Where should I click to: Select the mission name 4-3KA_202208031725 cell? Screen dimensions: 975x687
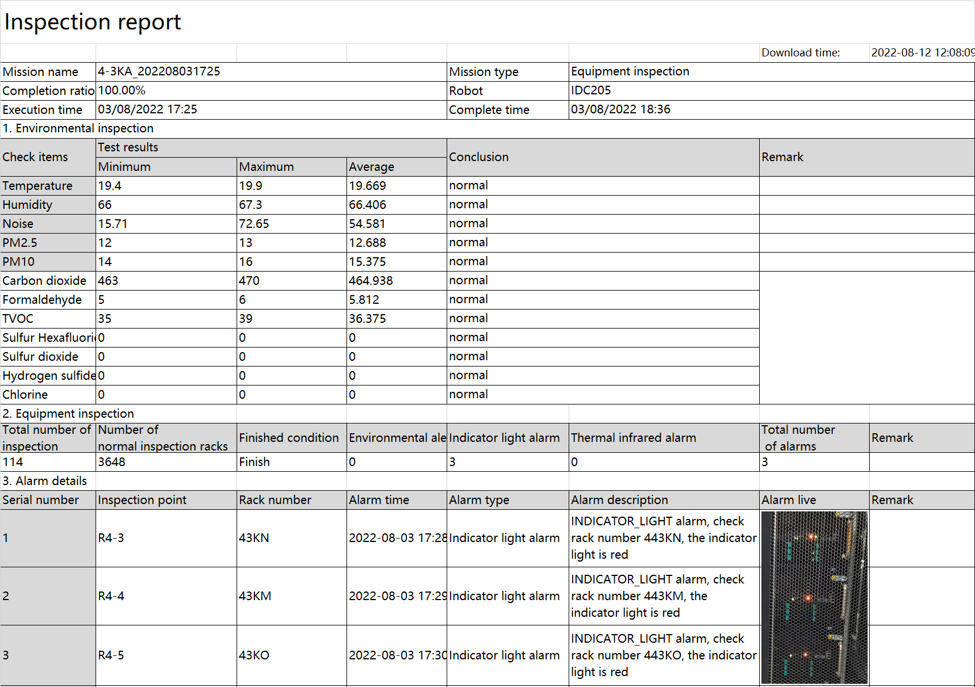(159, 71)
